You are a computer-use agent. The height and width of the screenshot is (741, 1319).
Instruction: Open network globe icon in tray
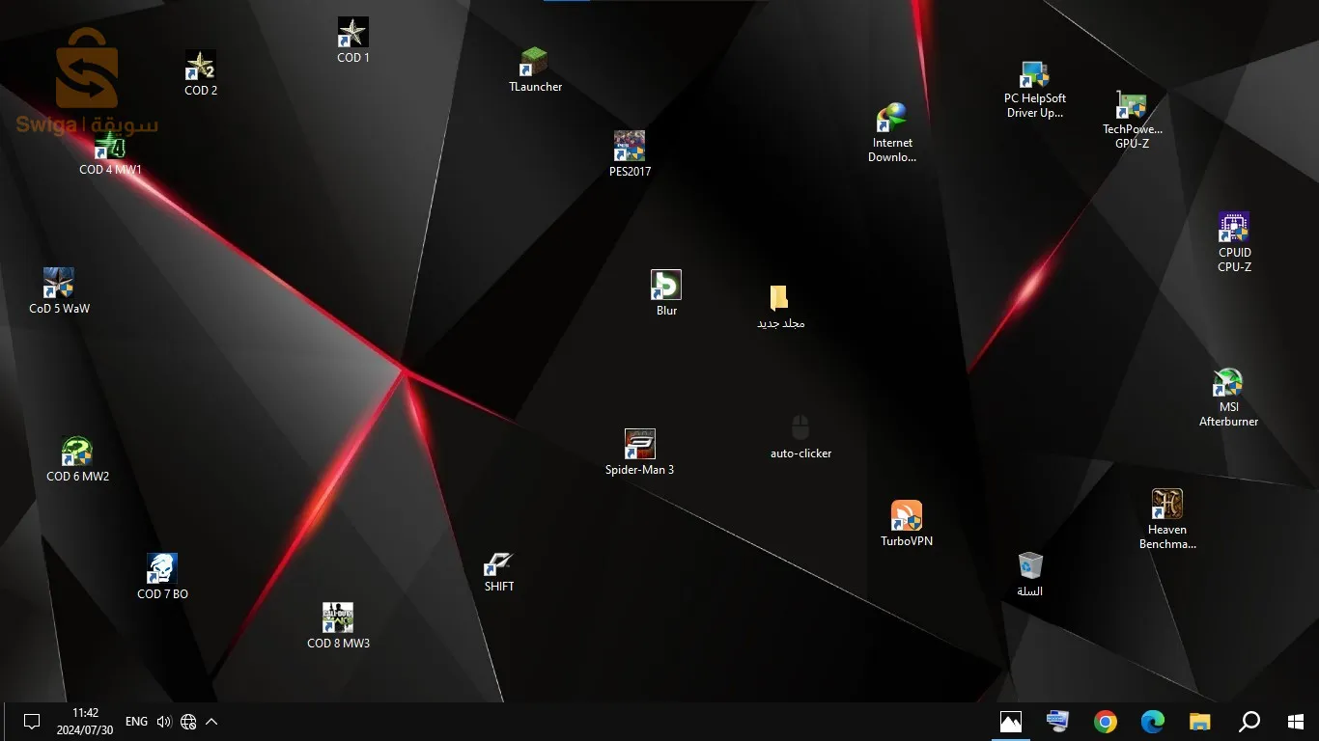(x=188, y=722)
